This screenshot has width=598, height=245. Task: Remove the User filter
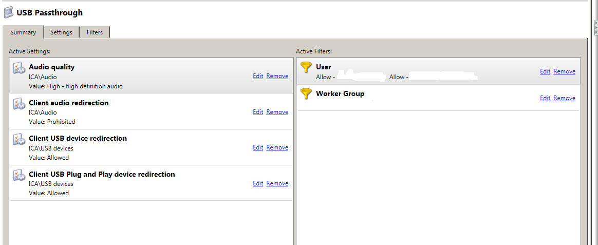point(565,71)
